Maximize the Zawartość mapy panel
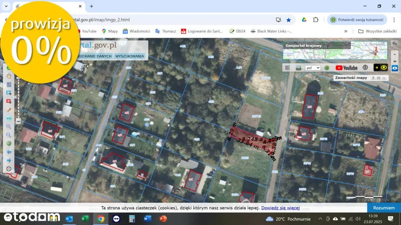401x225 pixels. pyautogui.click(x=379, y=78)
